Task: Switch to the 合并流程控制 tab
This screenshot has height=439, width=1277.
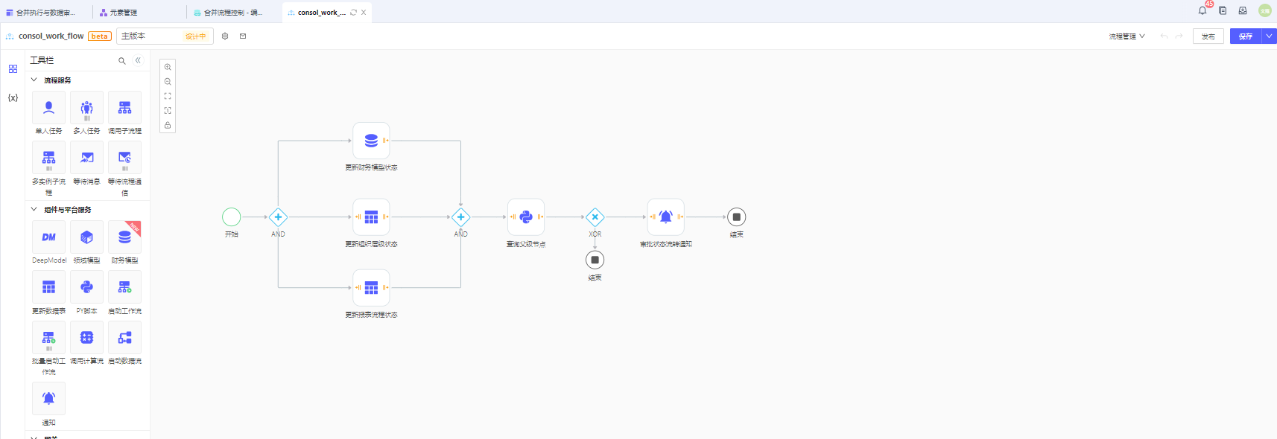Action: click(232, 13)
